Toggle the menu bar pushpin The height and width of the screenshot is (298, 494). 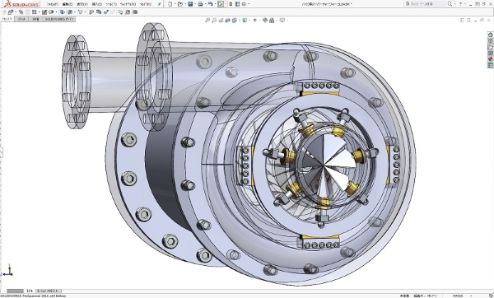tap(160, 4)
